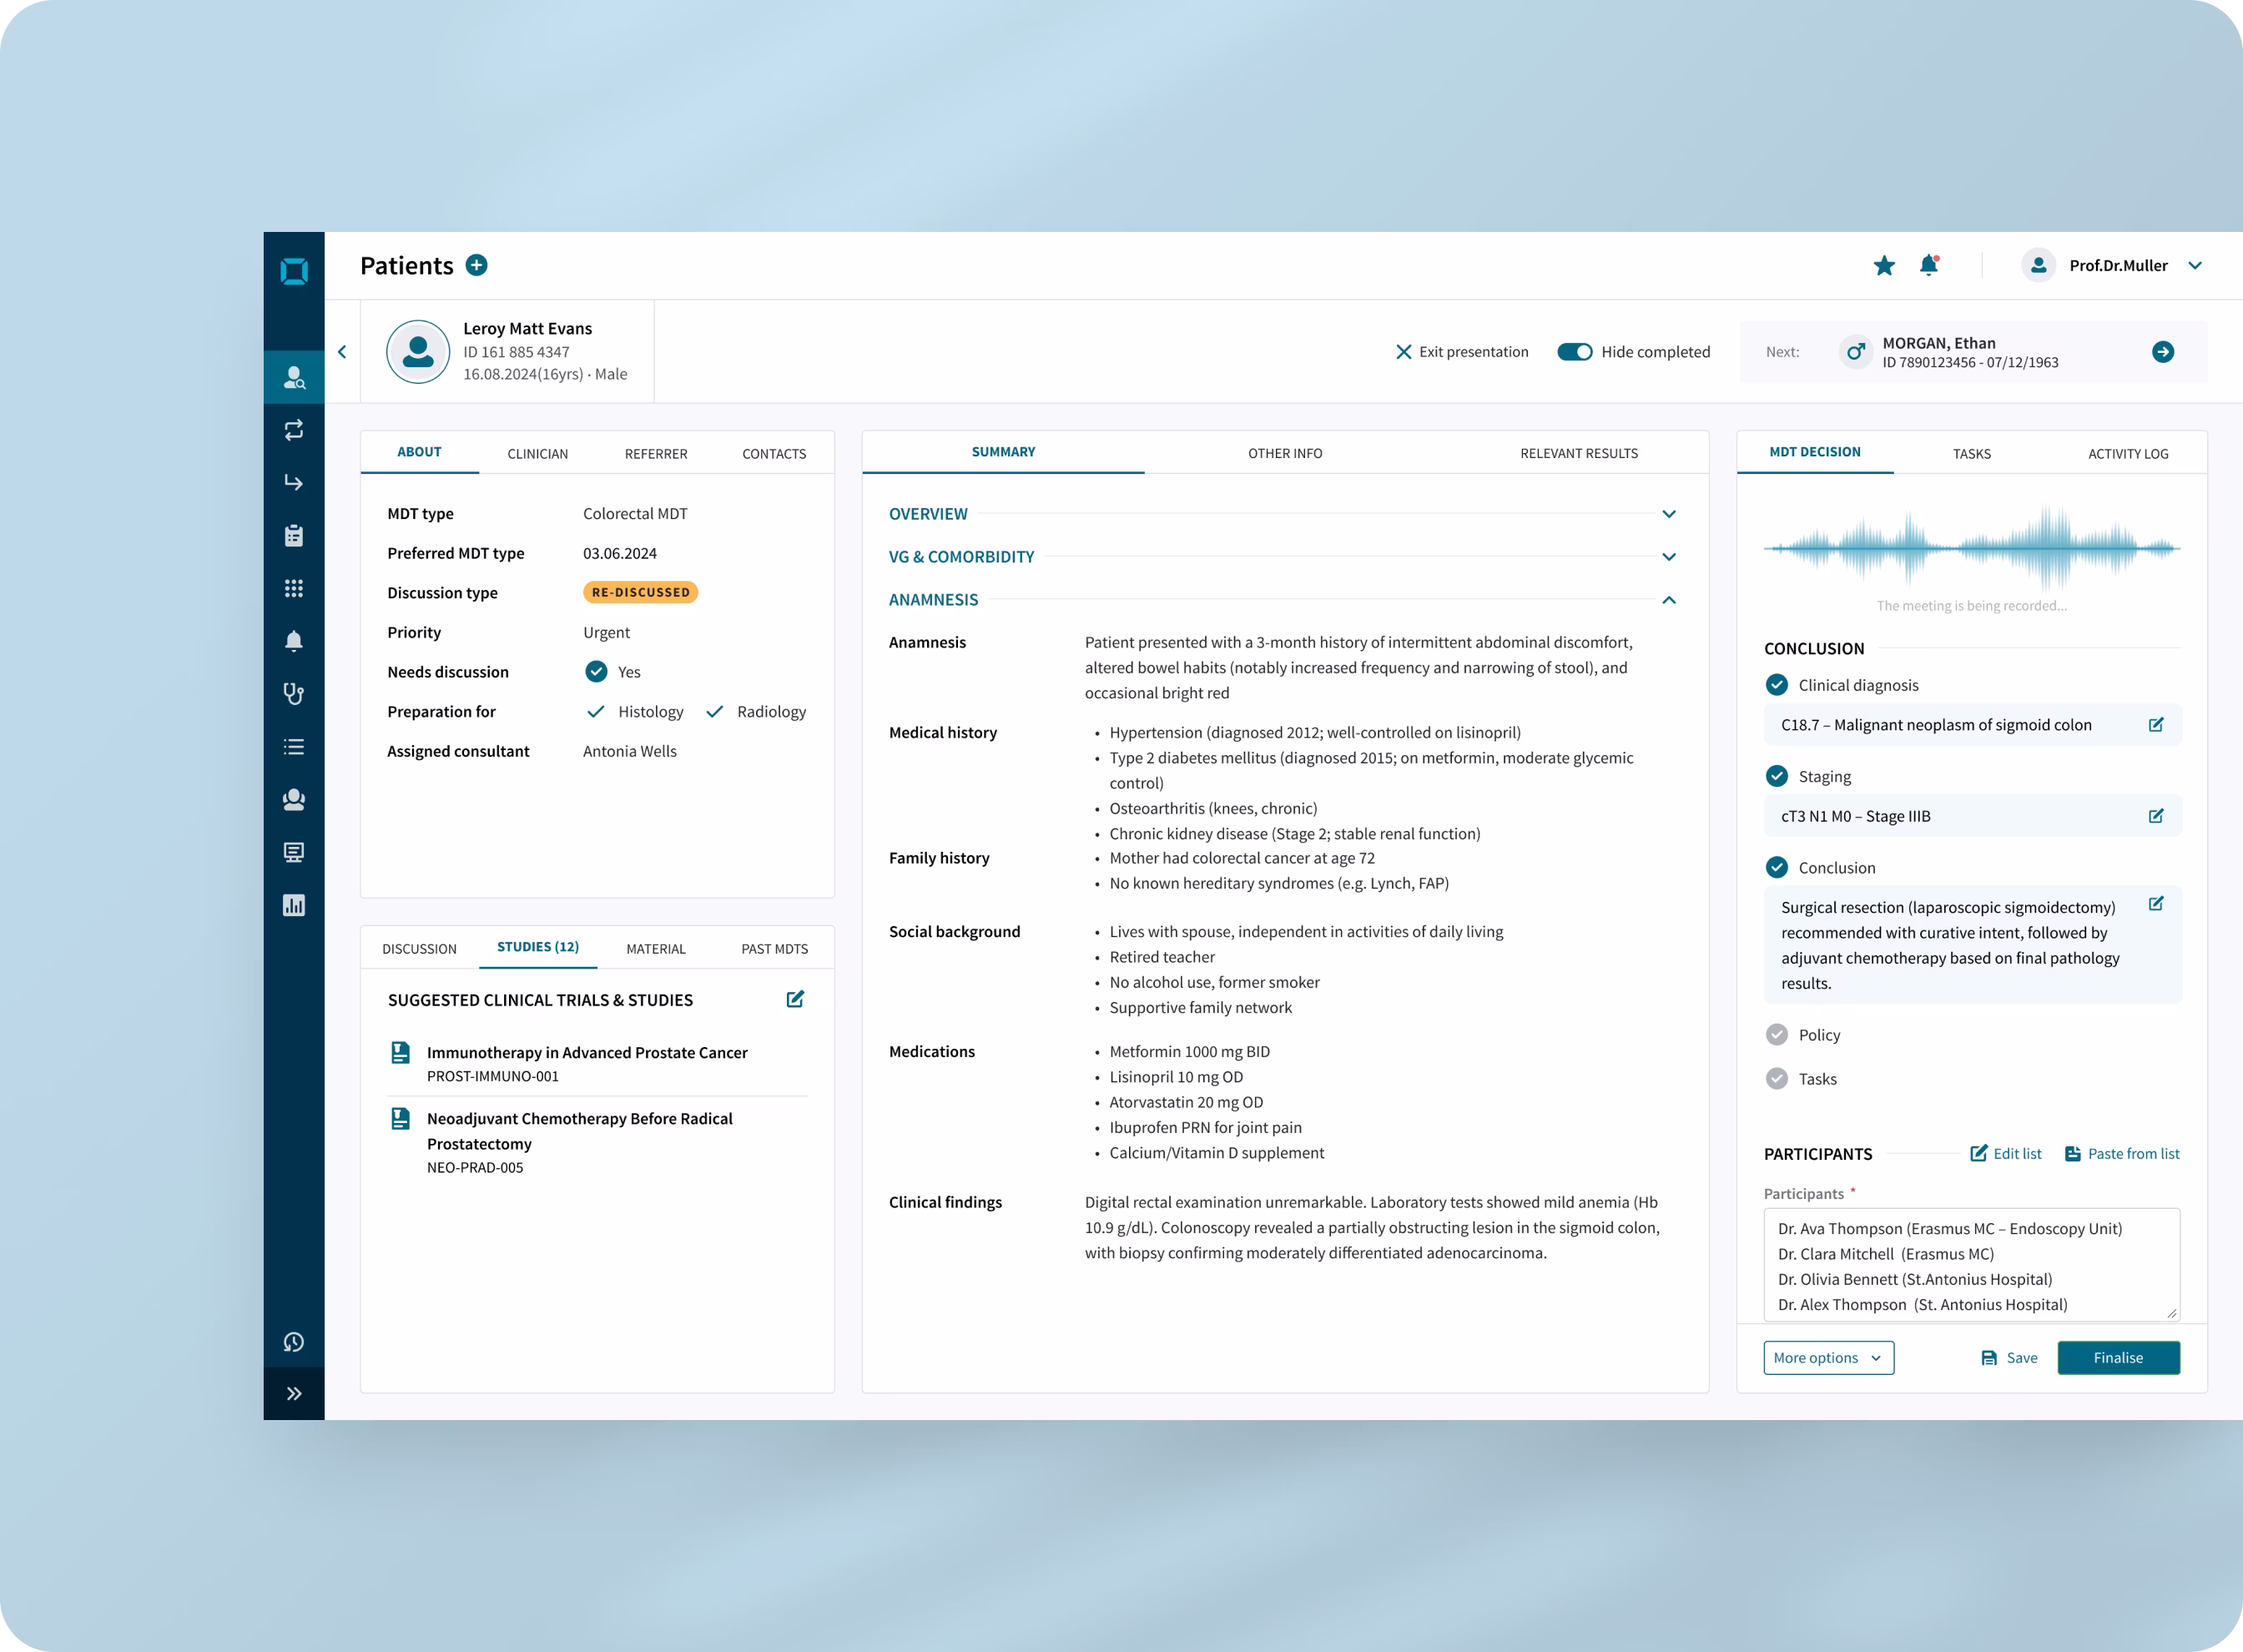
Task: Add a new patient with plus icon
Action: pos(477,265)
